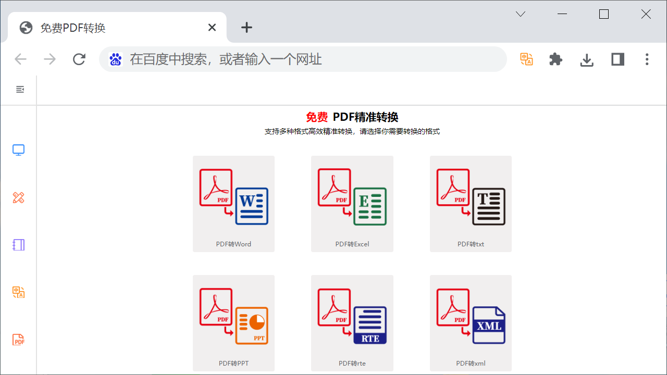Select PDF转Excel conversion
Viewport: 667px width, 375px height.
point(352,204)
